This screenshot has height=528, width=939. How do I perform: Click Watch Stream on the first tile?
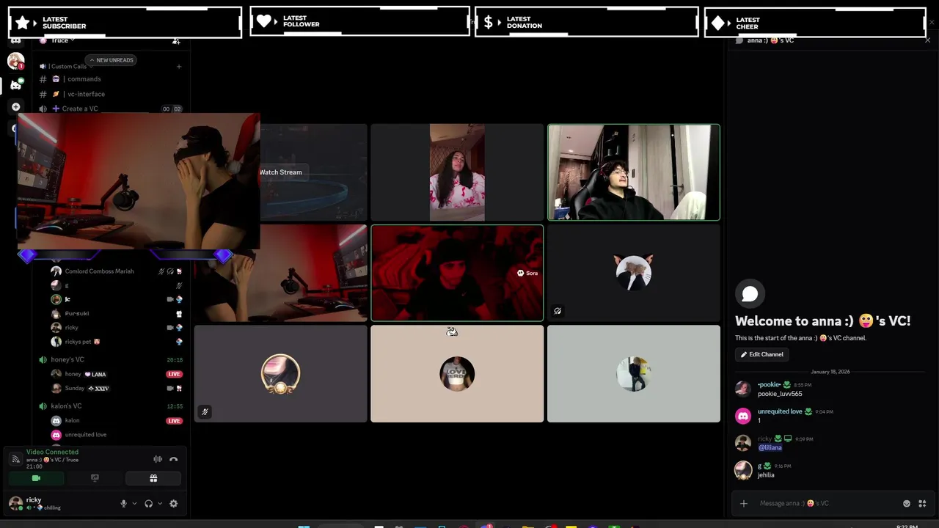tap(280, 172)
